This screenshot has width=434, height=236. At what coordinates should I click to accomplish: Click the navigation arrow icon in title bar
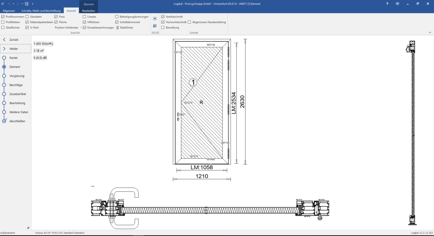point(3,4)
